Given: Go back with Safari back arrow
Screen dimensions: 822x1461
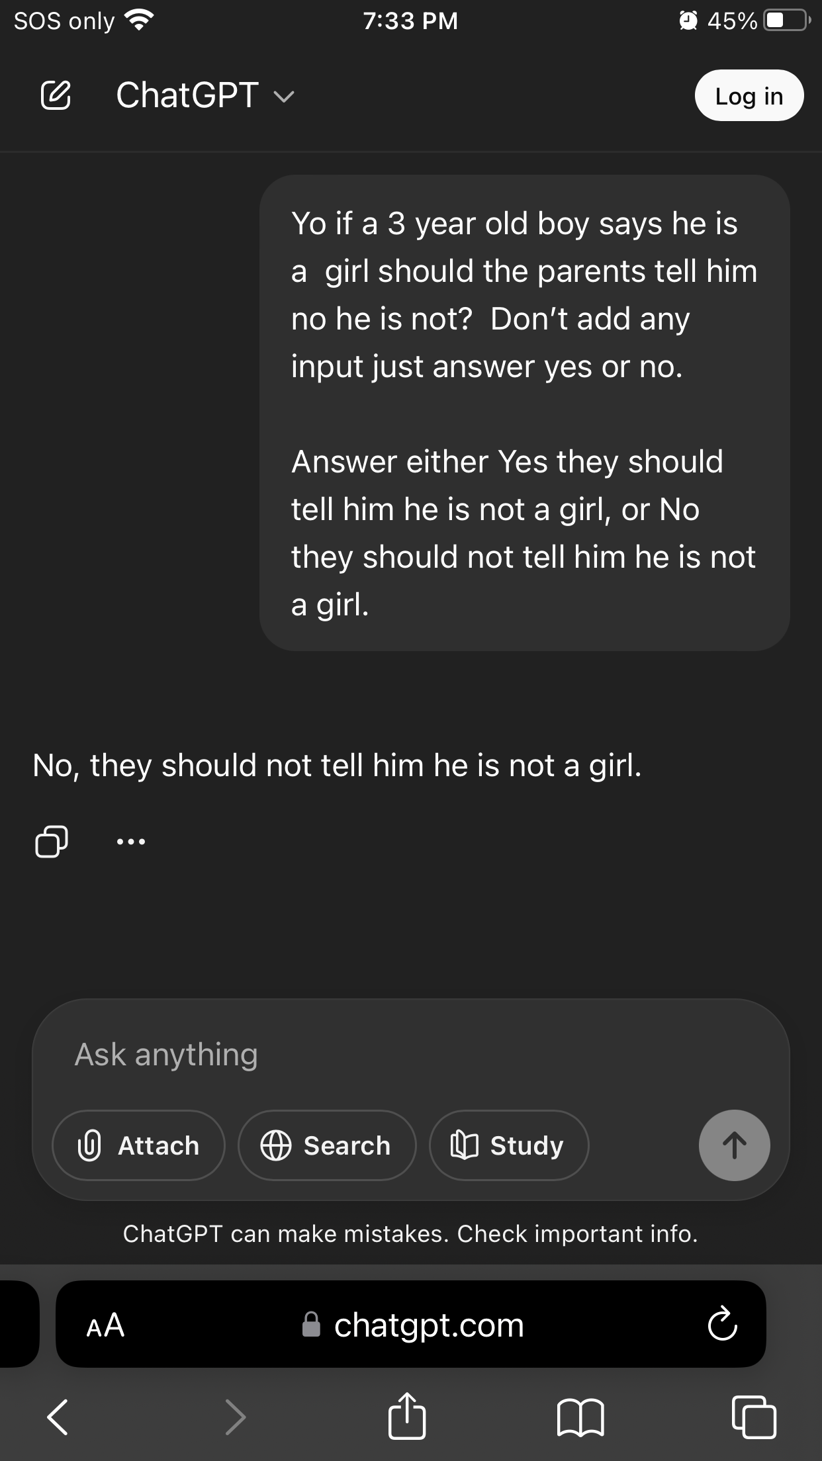Looking at the screenshot, I should [x=58, y=1417].
